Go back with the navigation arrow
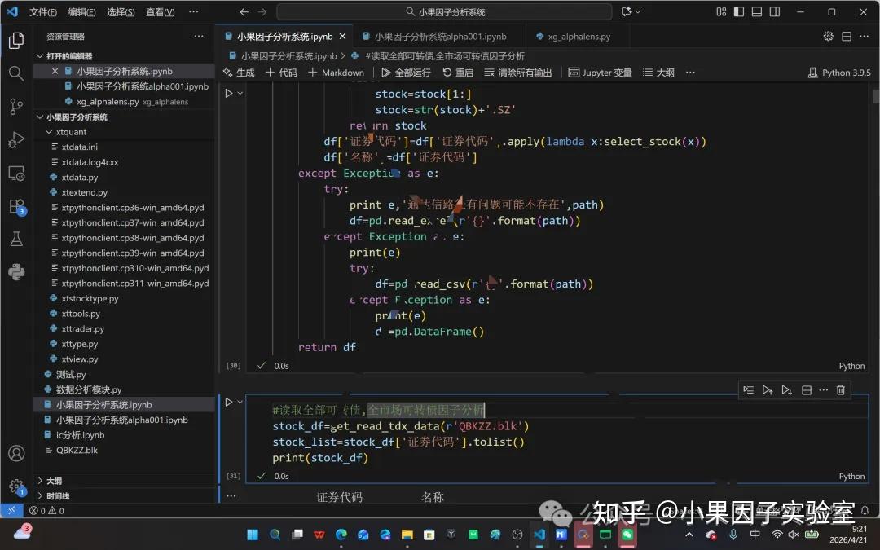 click(244, 11)
